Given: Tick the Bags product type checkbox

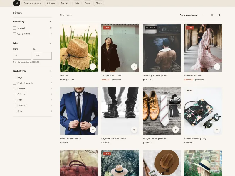Looking at the screenshot, I should 14,77.
